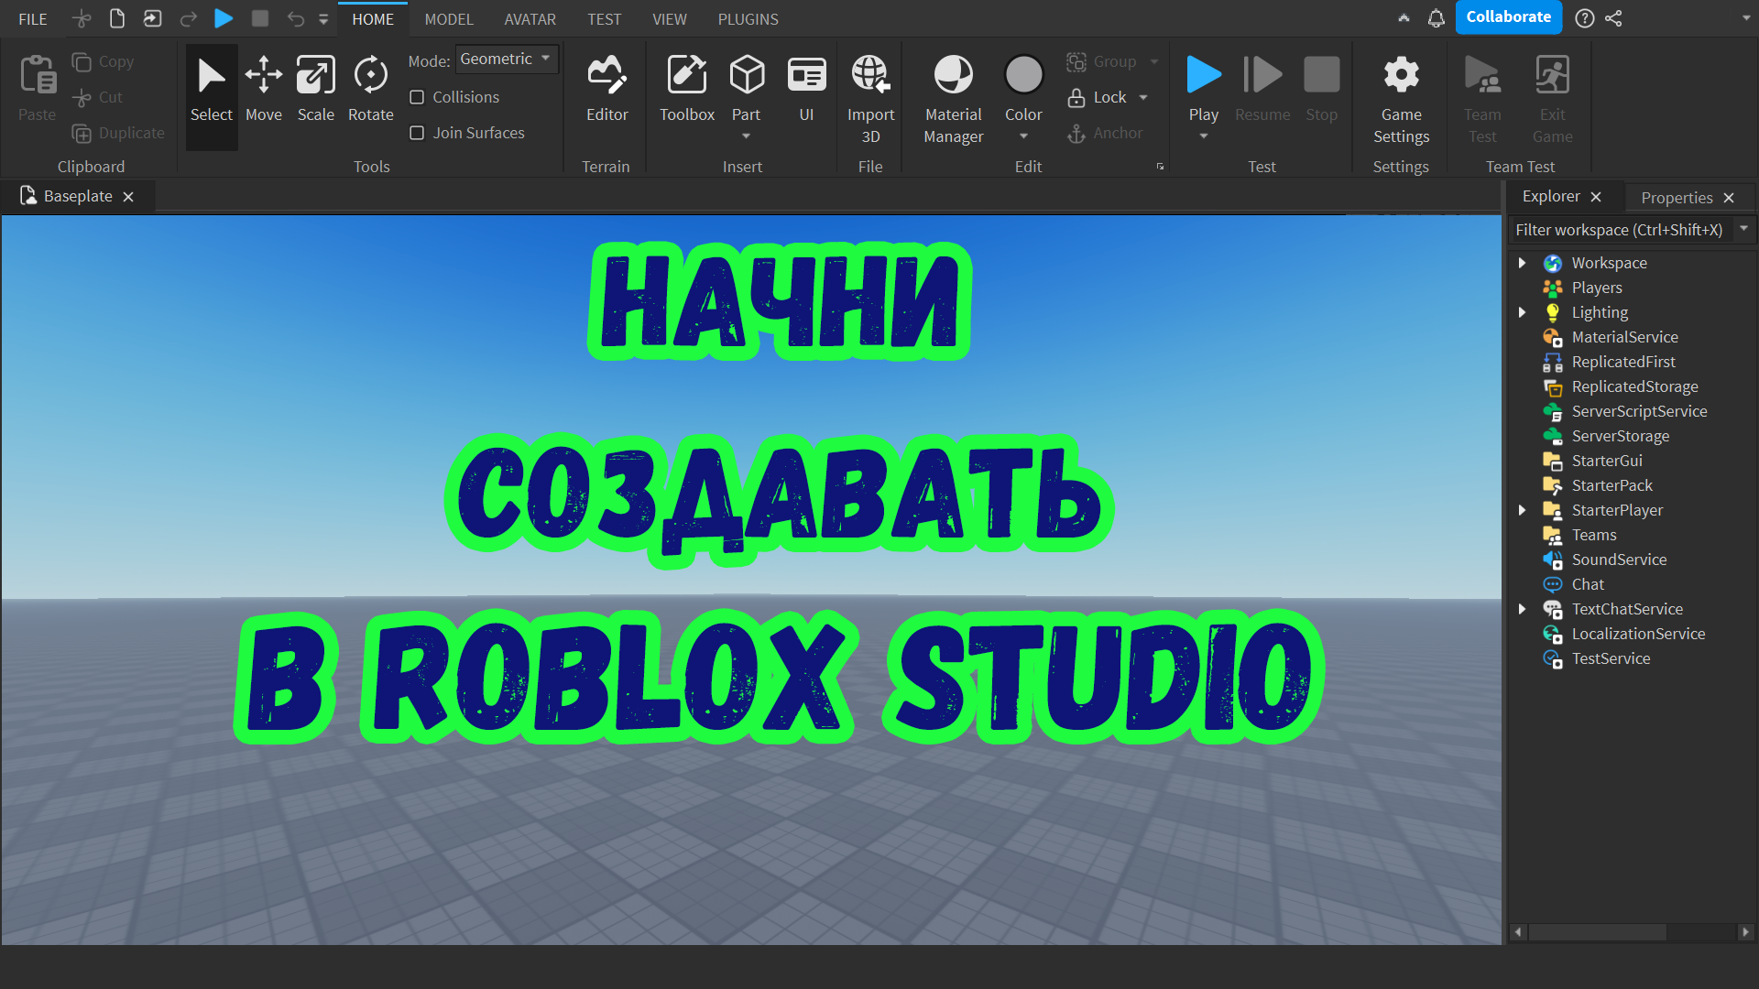Expand the StarterPlayer tree item

click(1523, 510)
